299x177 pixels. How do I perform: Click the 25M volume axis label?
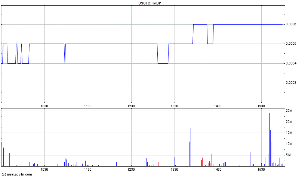(x=289, y=111)
